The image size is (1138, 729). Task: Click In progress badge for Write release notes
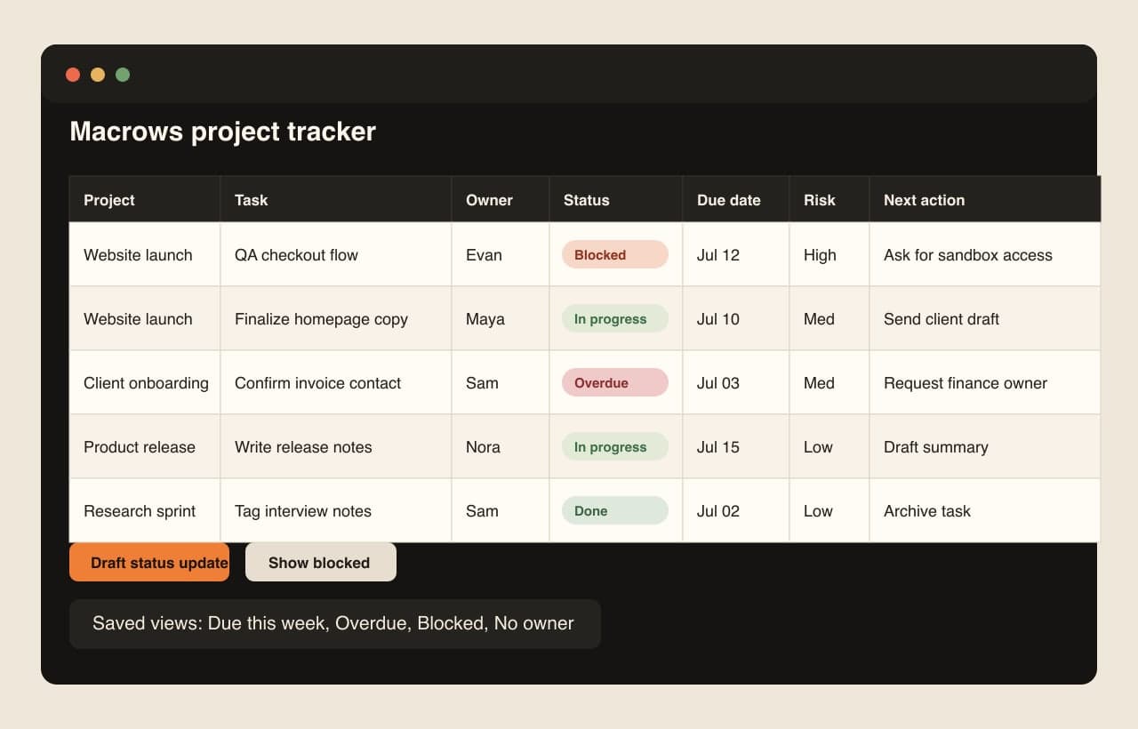(615, 446)
